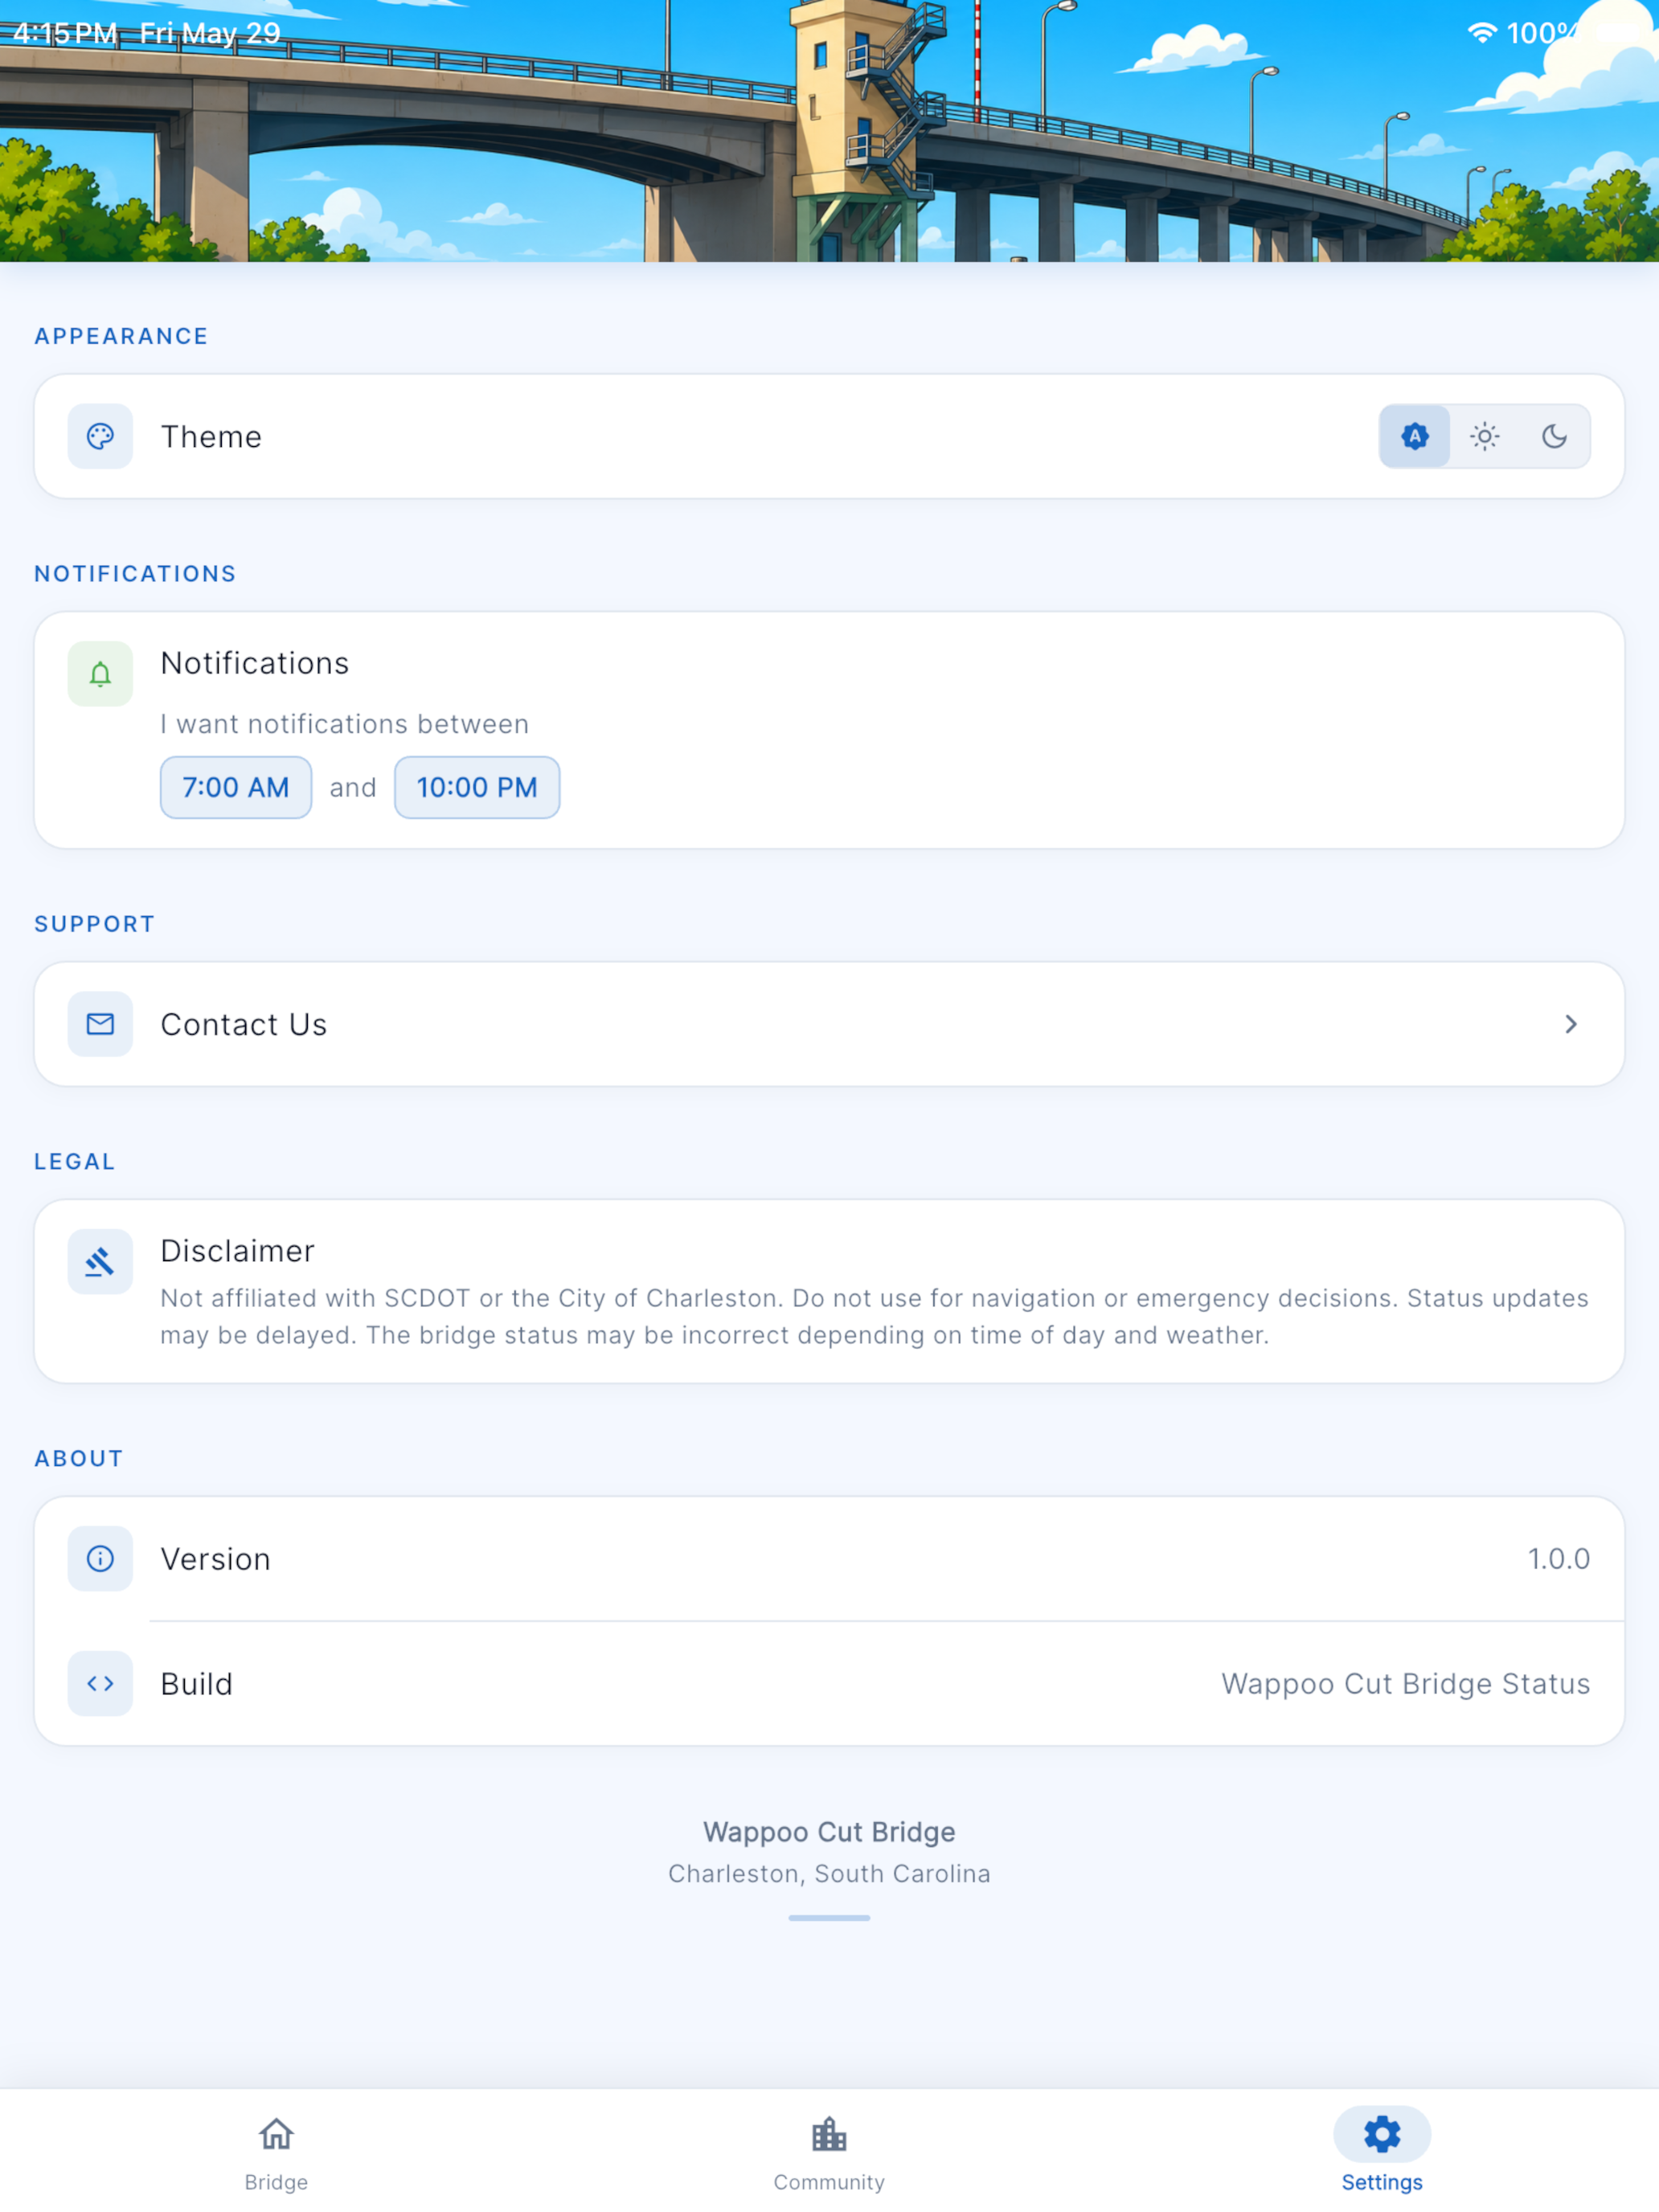Switch to the light theme sun icon
Image resolution: width=1659 pixels, height=2212 pixels.
point(1484,436)
